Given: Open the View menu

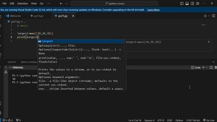Looking at the screenshot, I should pos(34,3).
